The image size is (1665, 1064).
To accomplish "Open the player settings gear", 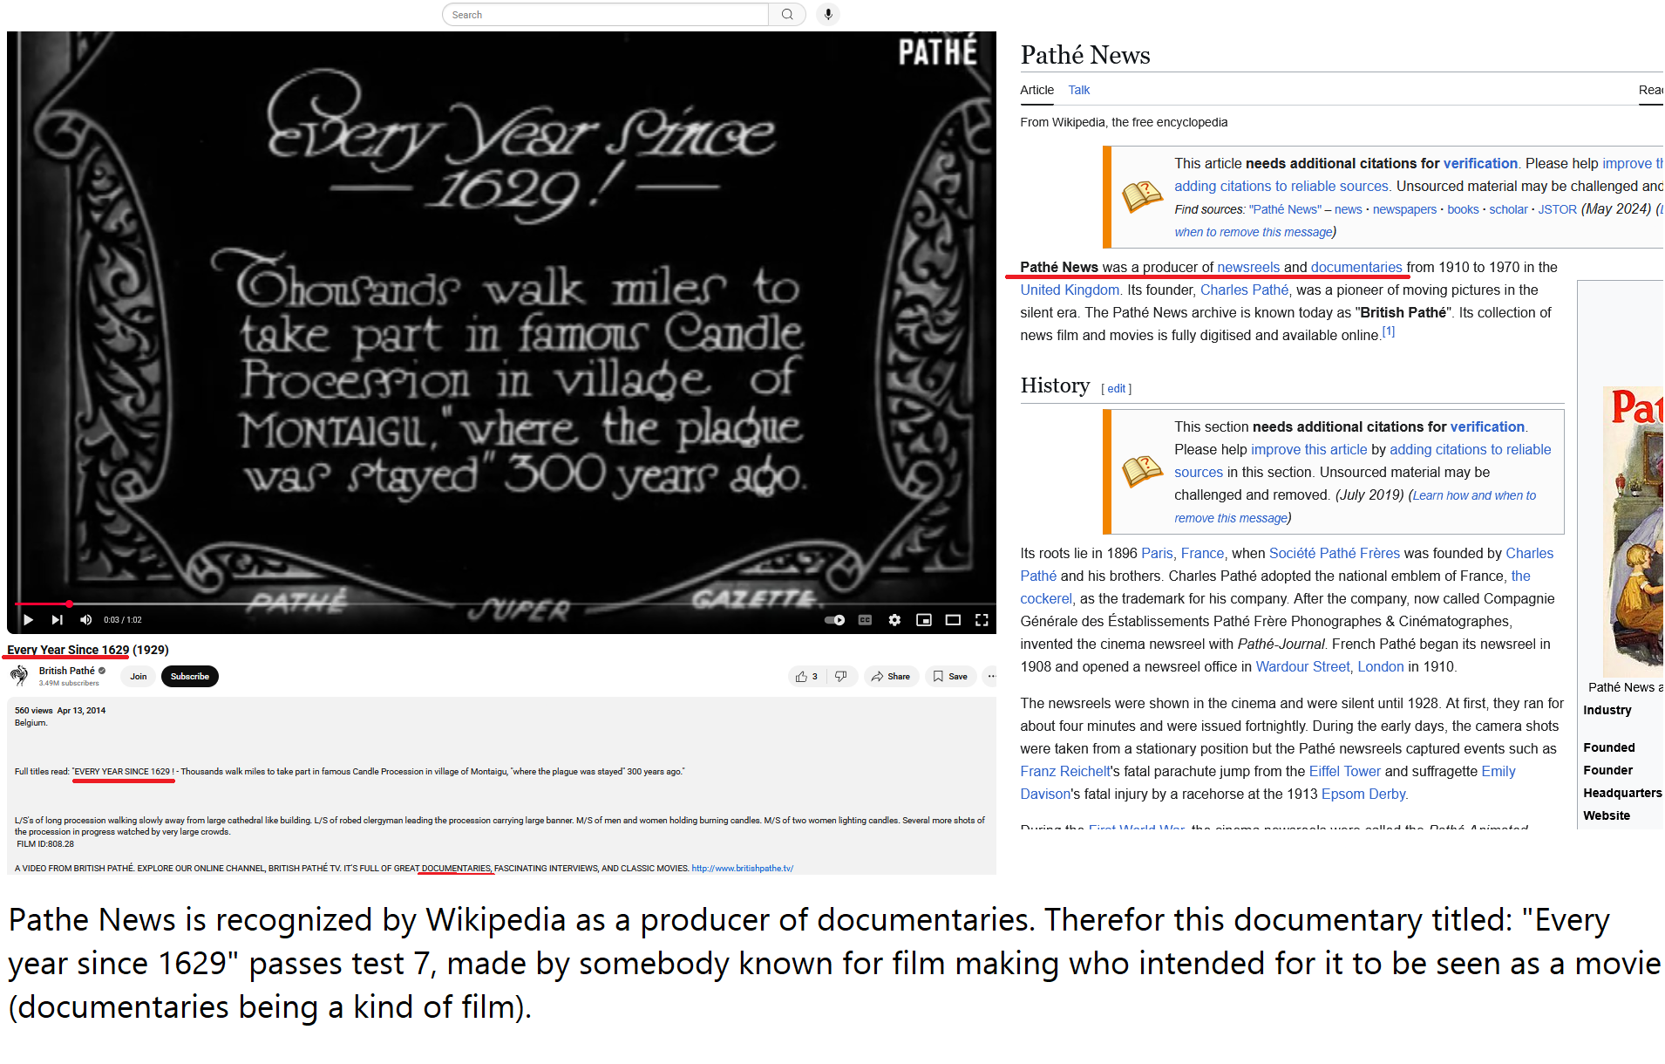I will pos(894,620).
